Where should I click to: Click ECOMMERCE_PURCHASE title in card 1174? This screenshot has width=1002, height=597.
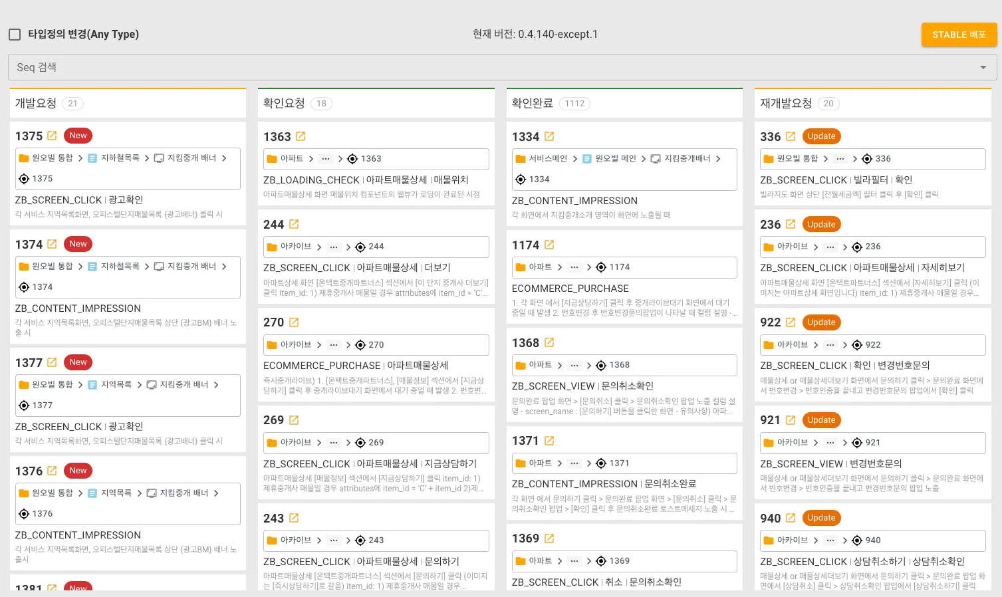570,289
